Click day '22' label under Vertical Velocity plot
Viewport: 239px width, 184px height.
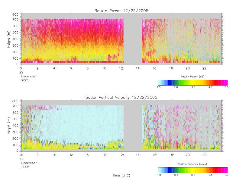coord(21,159)
